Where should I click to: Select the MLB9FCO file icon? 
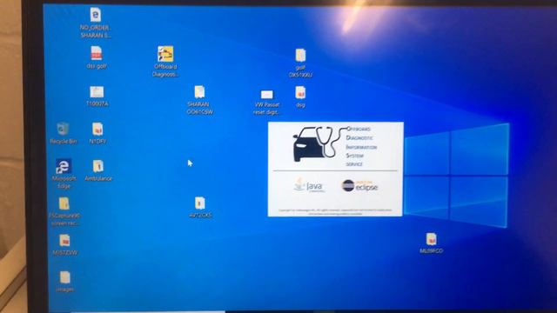[x=431, y=239]
